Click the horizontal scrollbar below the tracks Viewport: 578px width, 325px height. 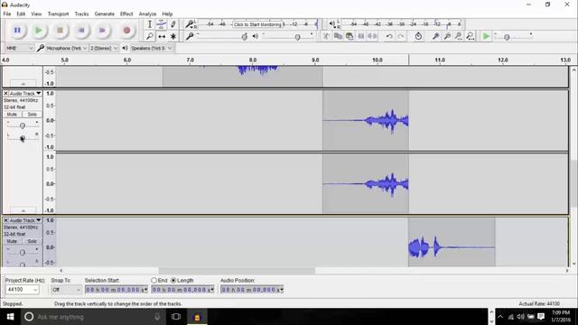[237, 271]
